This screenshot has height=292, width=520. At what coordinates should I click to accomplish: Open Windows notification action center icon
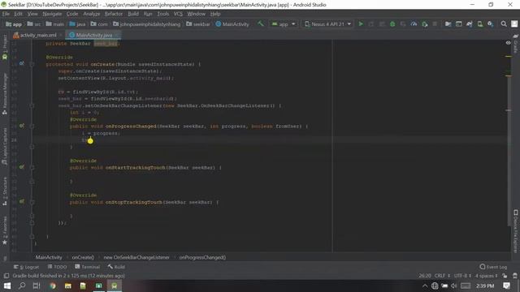point(506,286)
